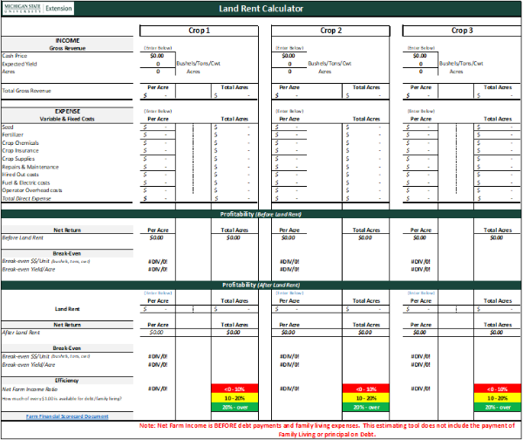The image size is (523, 440).
Task: Select the Crop 3 header box
Action: tap(461, 31)
